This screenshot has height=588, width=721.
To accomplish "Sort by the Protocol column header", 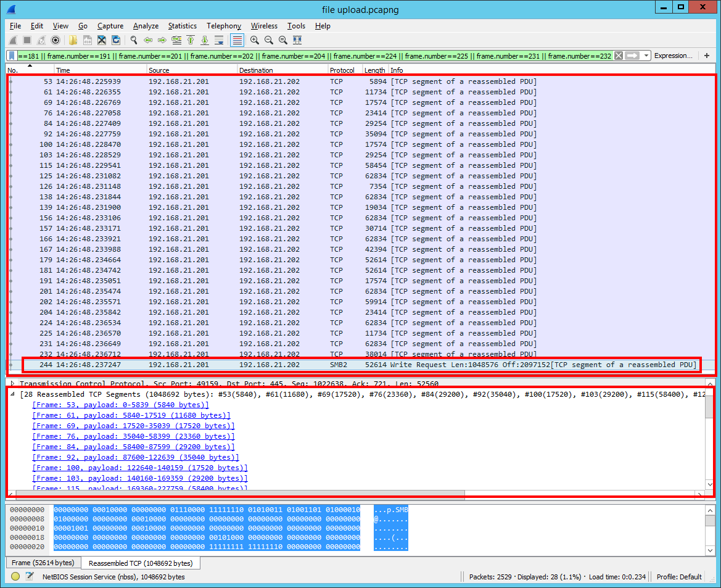I will coord(345,70).
